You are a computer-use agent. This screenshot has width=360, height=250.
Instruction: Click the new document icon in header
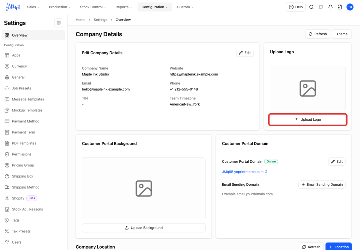click(340, 7)
